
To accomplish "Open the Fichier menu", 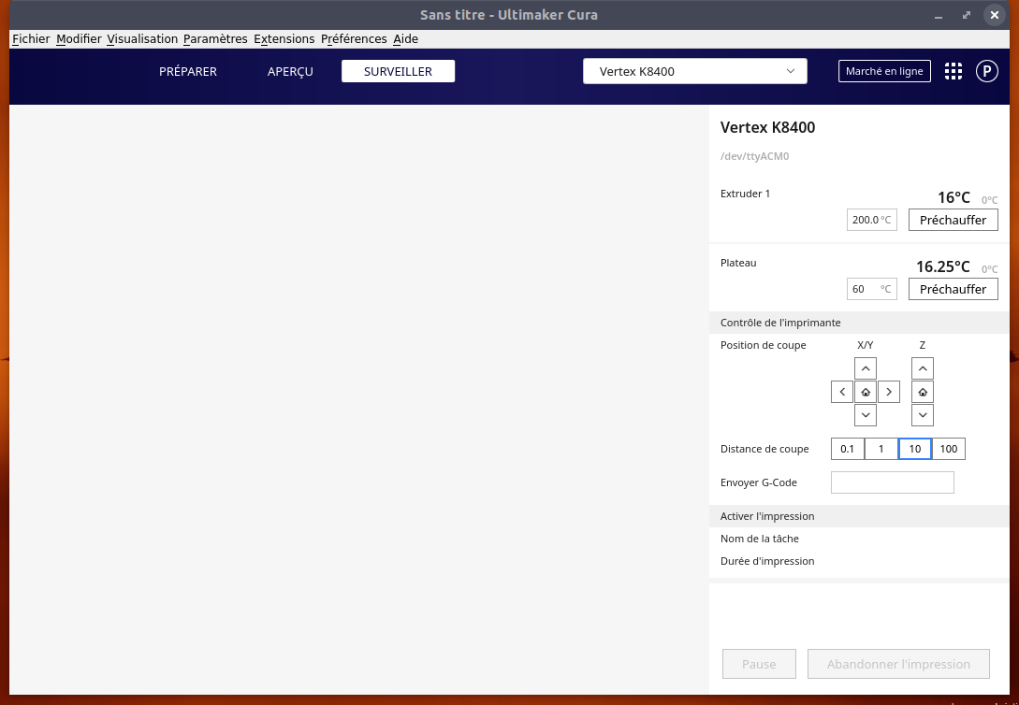I will 31,39.
